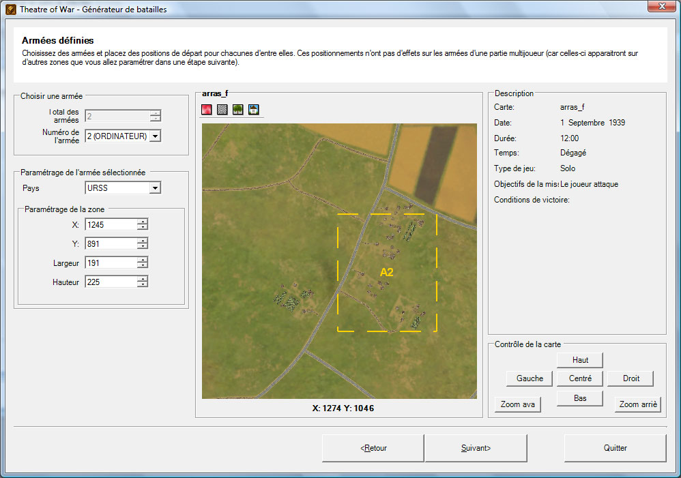The image size is (681, 478).
Task: Expand the Pays country dropdown
Action: [155, 188]
